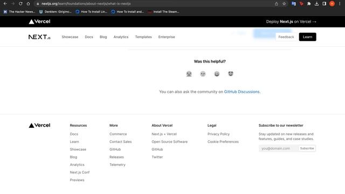
Task: Select the star-eyes emoji rating
Action: point(231,74)
